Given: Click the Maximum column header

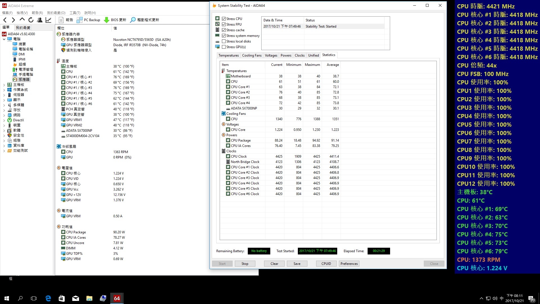Looking at the screenshot, I should 312,65.
